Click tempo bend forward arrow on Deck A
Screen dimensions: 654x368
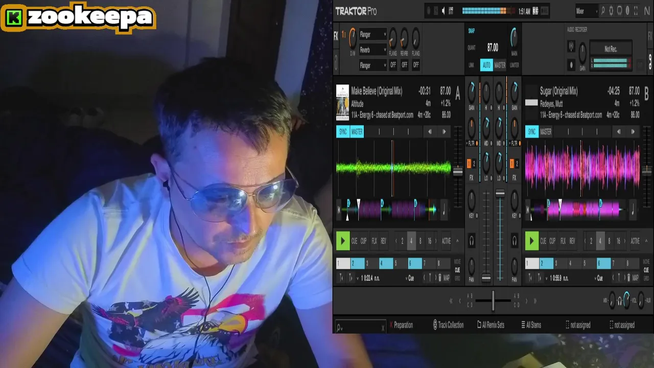point(444,132)
